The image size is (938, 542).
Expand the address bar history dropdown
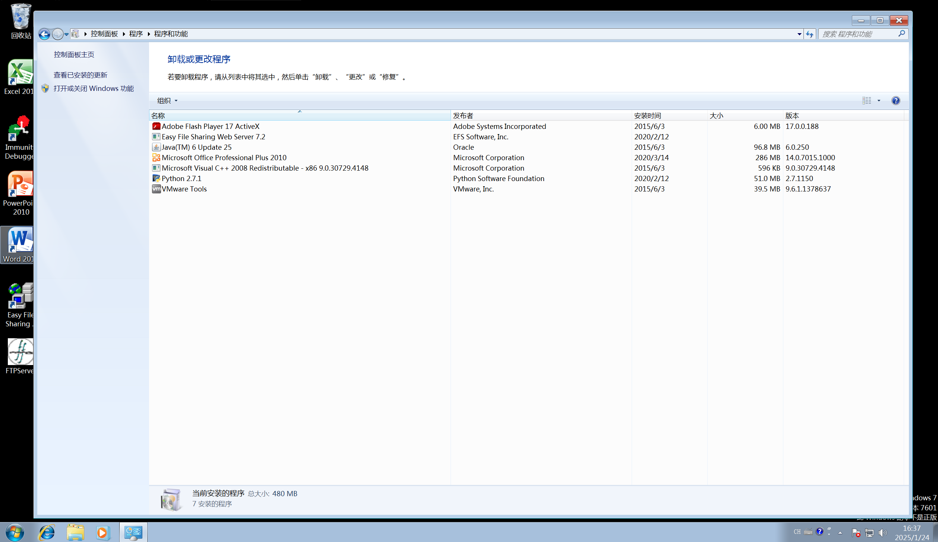pyautogui.click(x=799, y=34)
